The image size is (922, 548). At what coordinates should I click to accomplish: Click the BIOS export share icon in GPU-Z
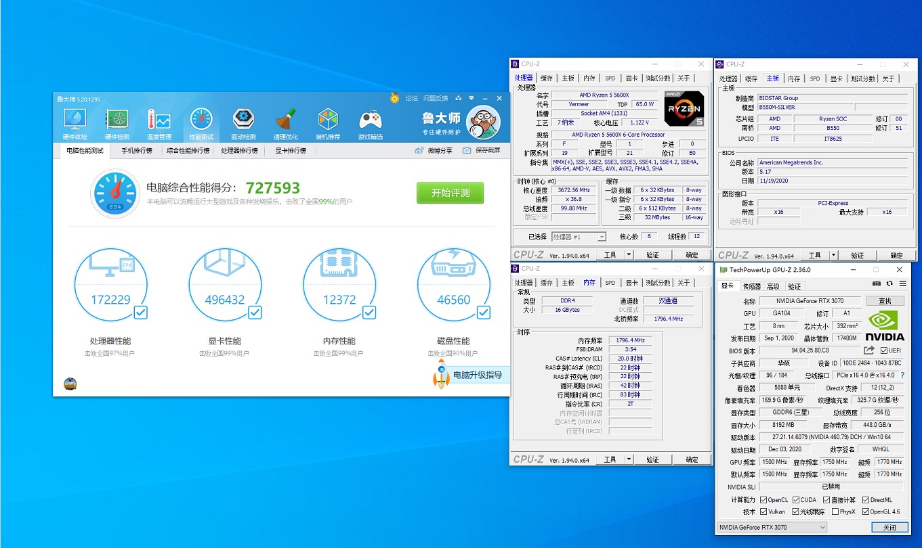[870, 350]
